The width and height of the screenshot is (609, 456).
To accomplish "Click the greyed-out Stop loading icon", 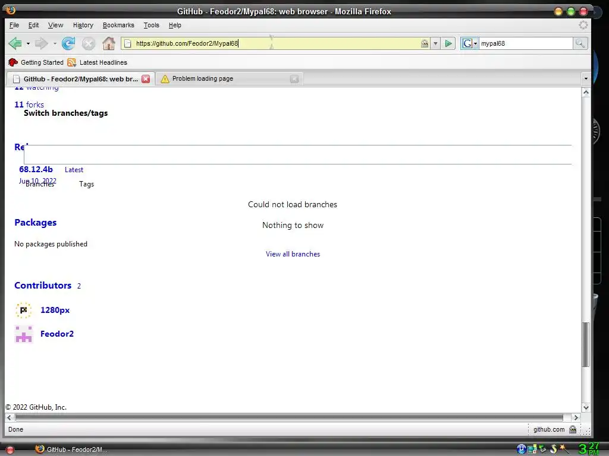I will 88,43.
